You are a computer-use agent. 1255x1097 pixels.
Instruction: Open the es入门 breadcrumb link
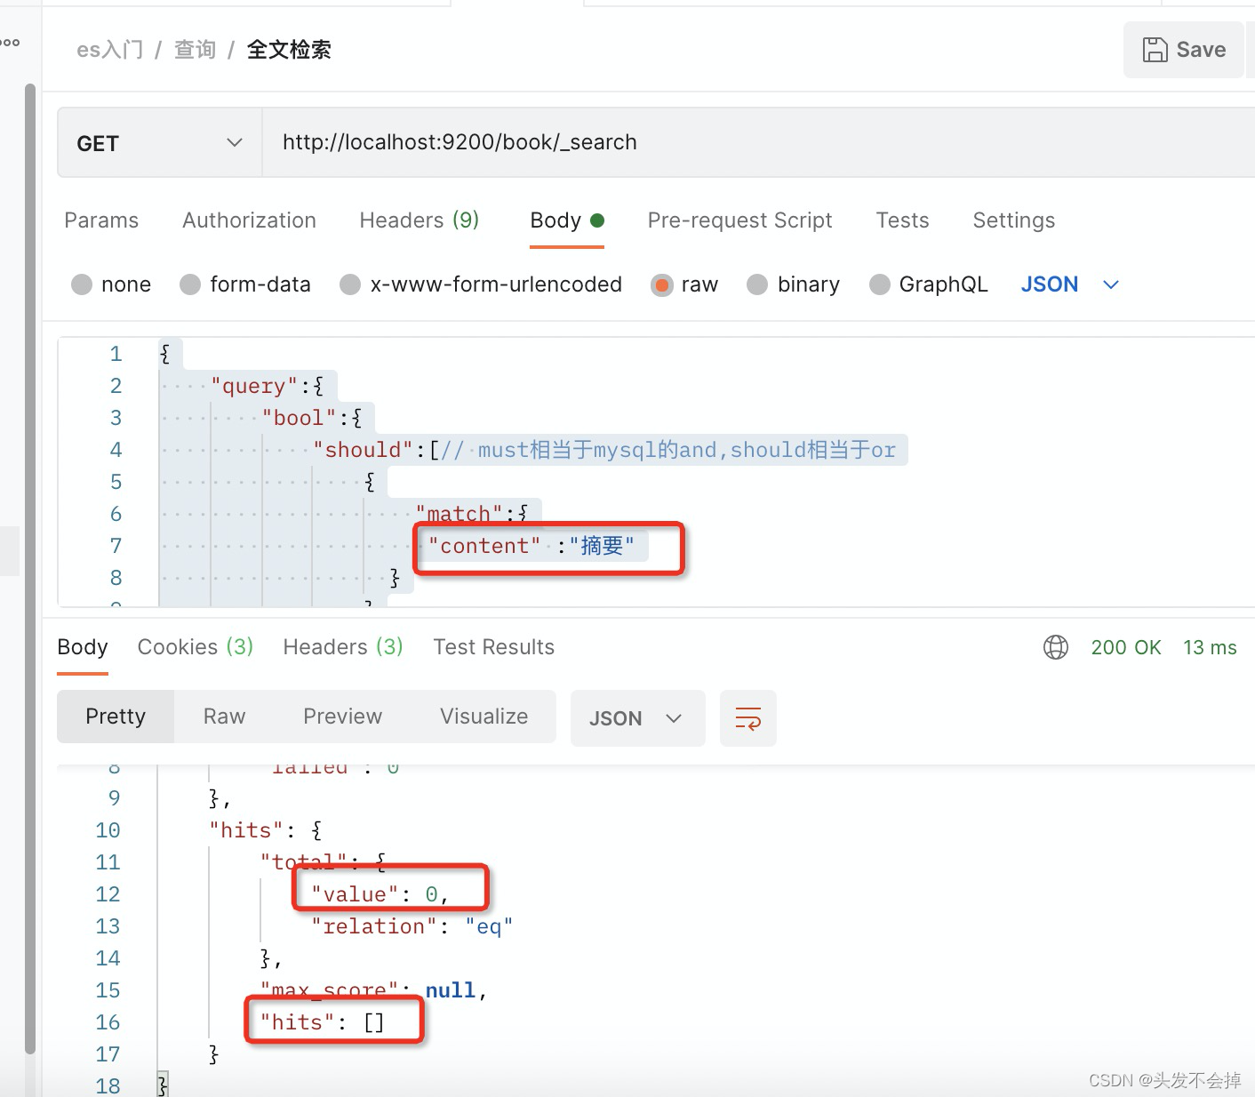[109, 50]
